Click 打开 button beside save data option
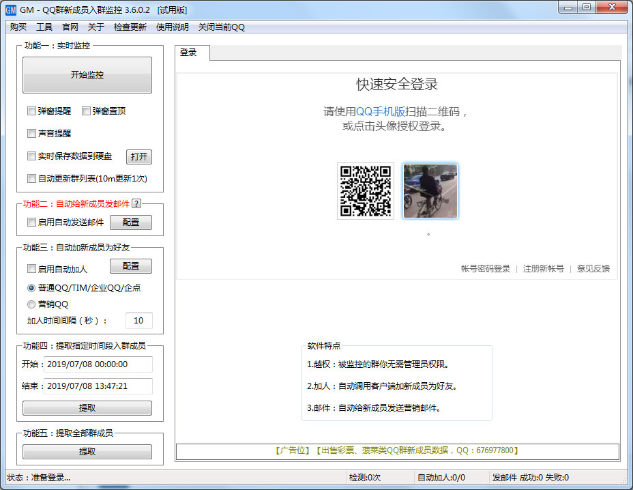The image size is (633, 490). [139, 157]
